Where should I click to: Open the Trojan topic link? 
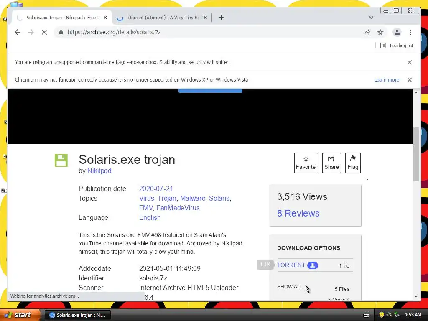click(167, 198)
